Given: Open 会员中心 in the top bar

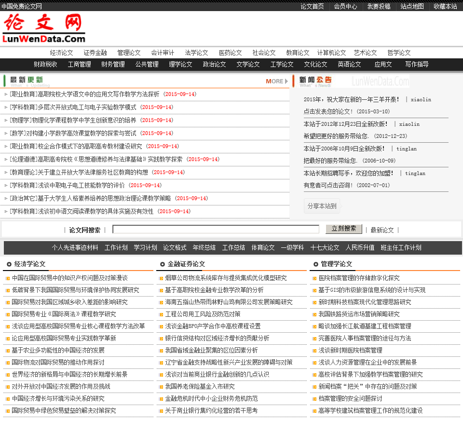Looking at the screenshot, I should point(345,6).
